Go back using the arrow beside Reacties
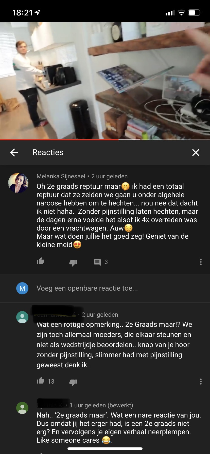210x454 pixels. (x=14, y=153)
